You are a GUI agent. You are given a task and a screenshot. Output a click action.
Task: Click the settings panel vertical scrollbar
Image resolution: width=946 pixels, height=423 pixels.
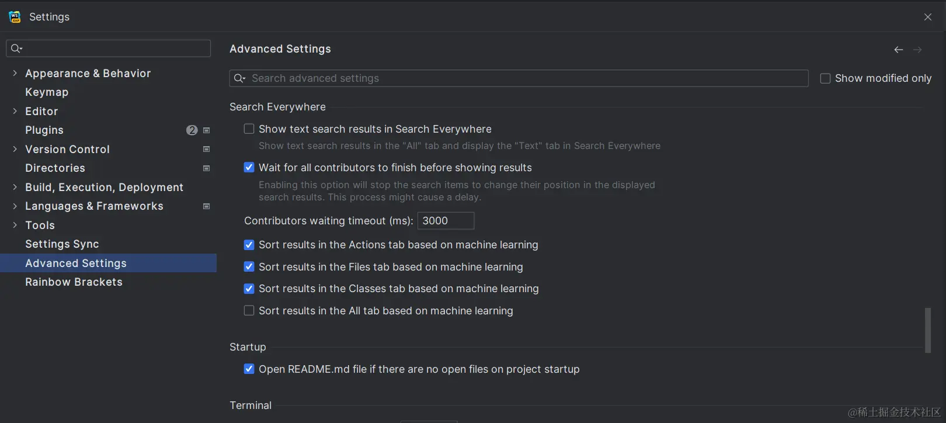pos(927,330)
